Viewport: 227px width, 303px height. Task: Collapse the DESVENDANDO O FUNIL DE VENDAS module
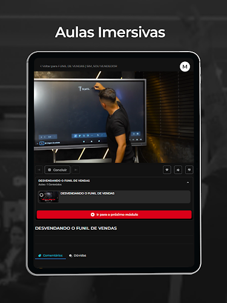pyautogui.click(x=188, y=182)
